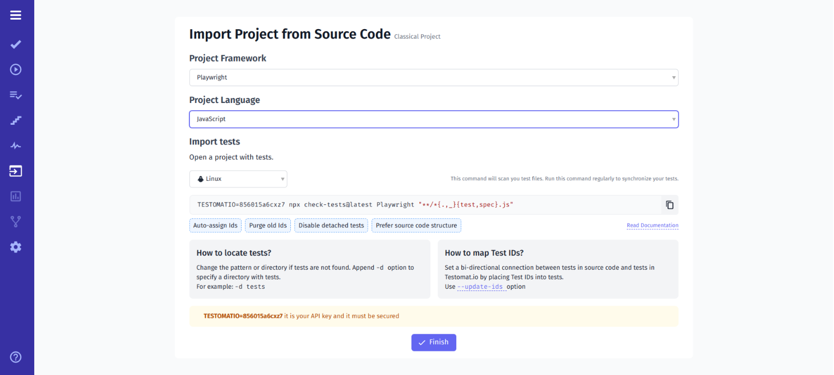Click the branching workflow icon in sidebar

point(15,221)
